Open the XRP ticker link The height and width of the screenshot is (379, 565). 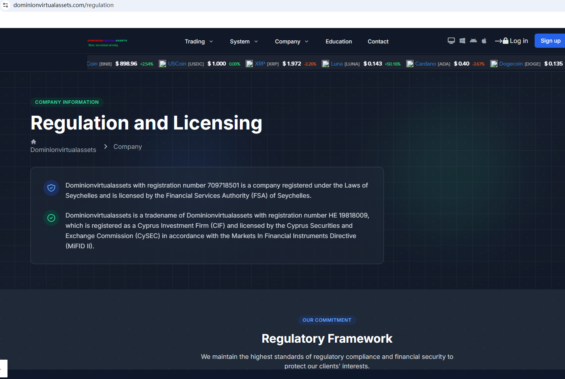click(x=260, y=64)
